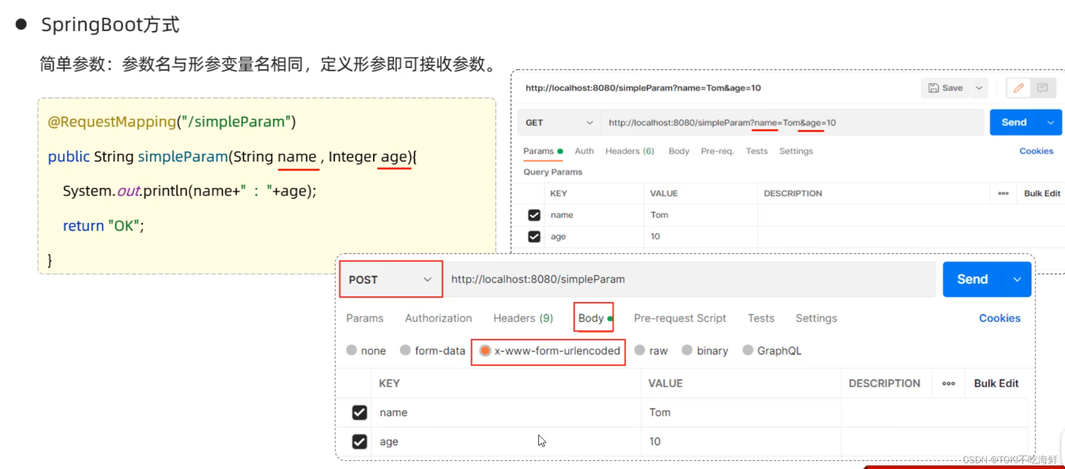Screen dimensions: 1065x469
Task: Open Settings tab in the GET request
Action: pos(796,151)
